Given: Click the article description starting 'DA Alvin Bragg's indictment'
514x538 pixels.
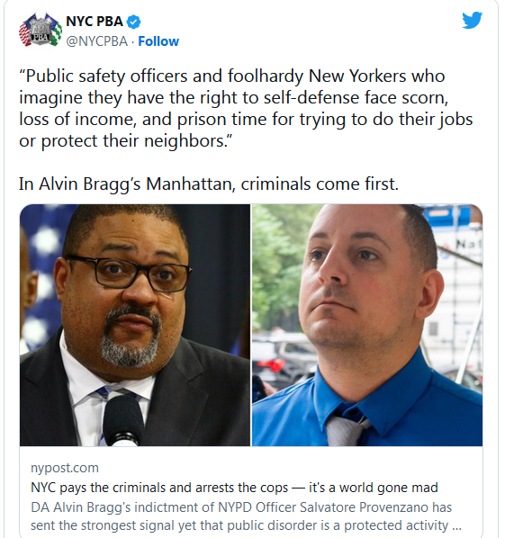Looking at the screenshot, I should click(x=246, y=516).
